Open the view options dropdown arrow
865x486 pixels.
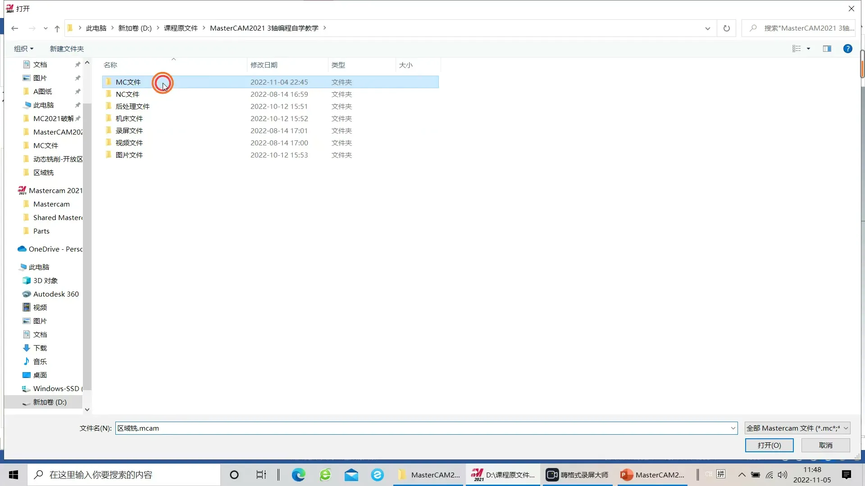coord(808,49)
